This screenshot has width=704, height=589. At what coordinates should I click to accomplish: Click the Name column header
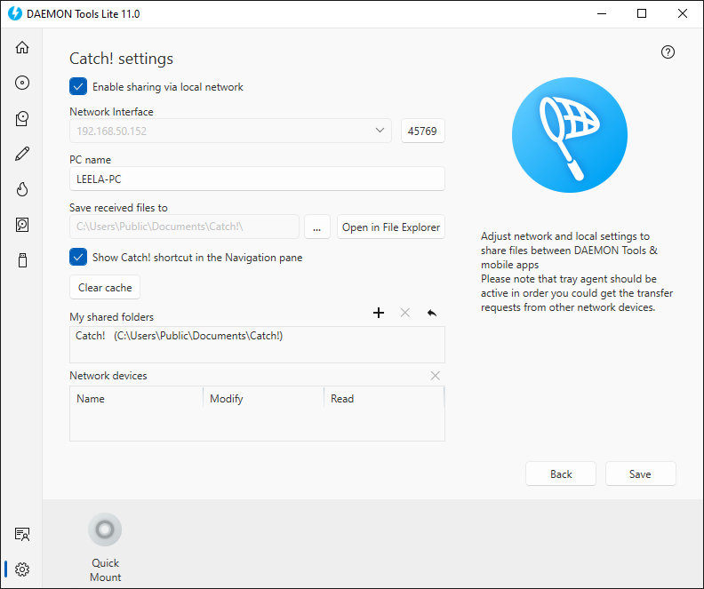coord(136,398)
